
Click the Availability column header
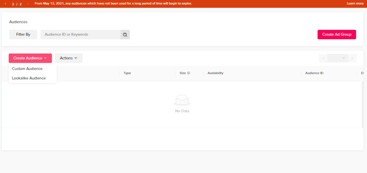tap(215, 73)
